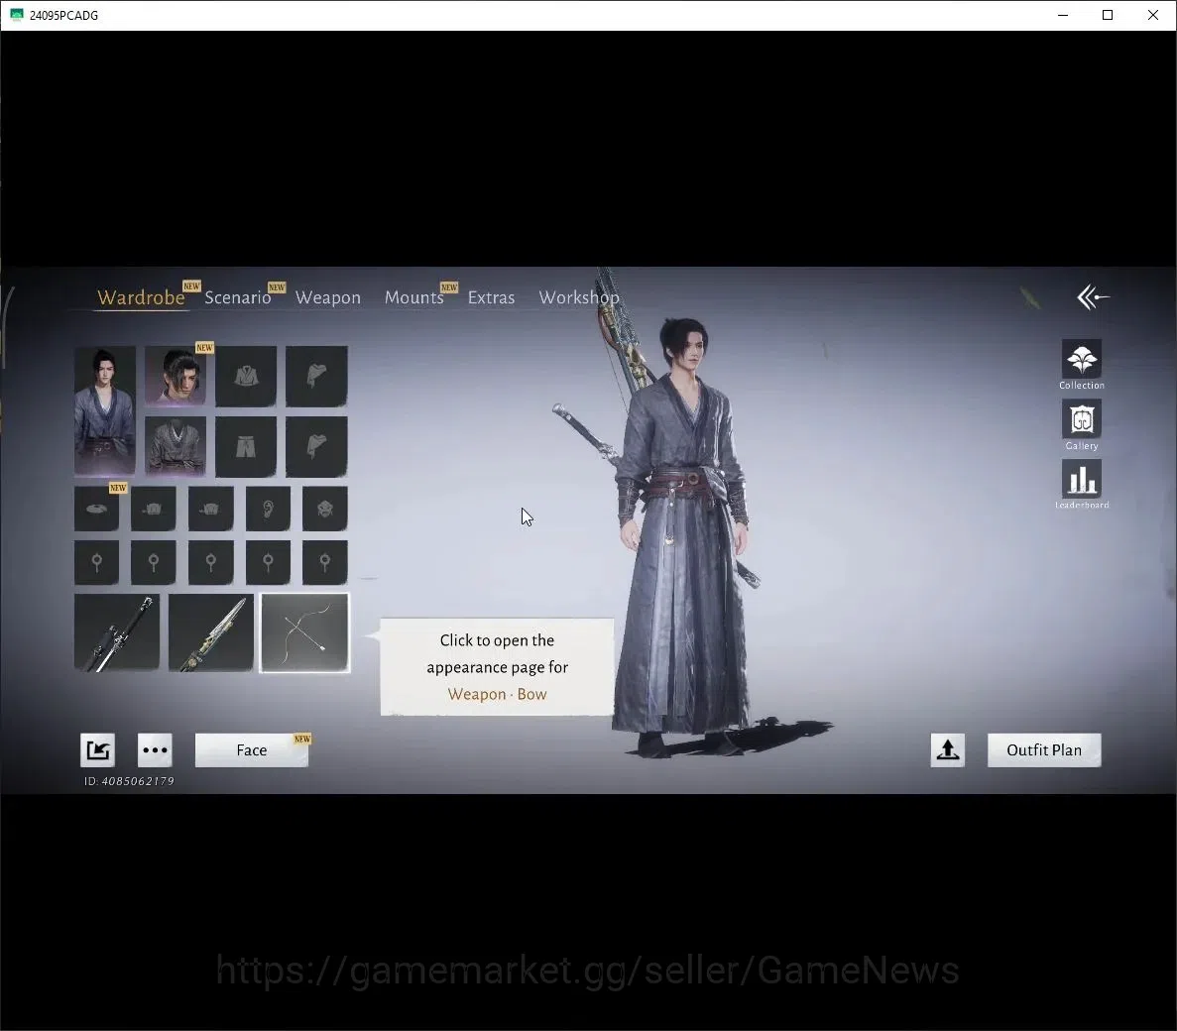The image size is (1177, 1031).
Task: Open the empty jacket clothing slot
Action: [246, 376]
